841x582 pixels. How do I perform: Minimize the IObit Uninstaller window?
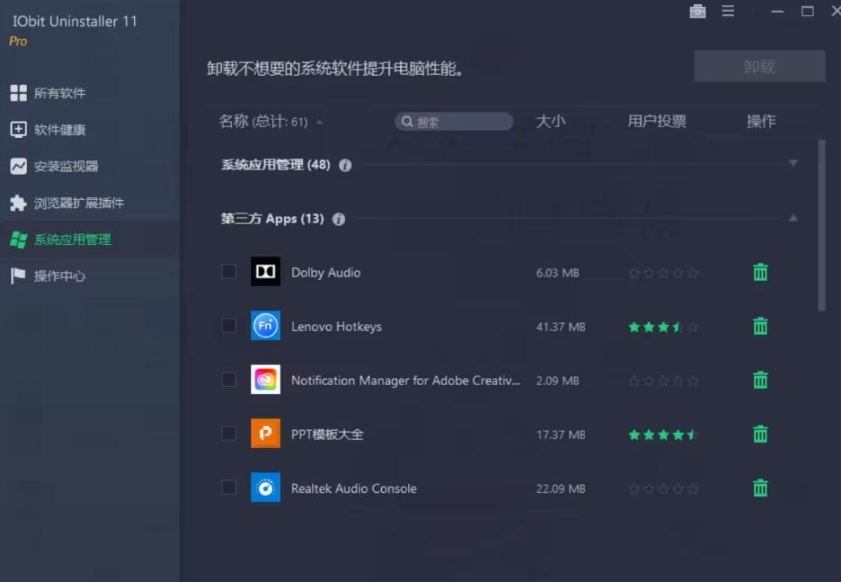(x=777, y=11)
